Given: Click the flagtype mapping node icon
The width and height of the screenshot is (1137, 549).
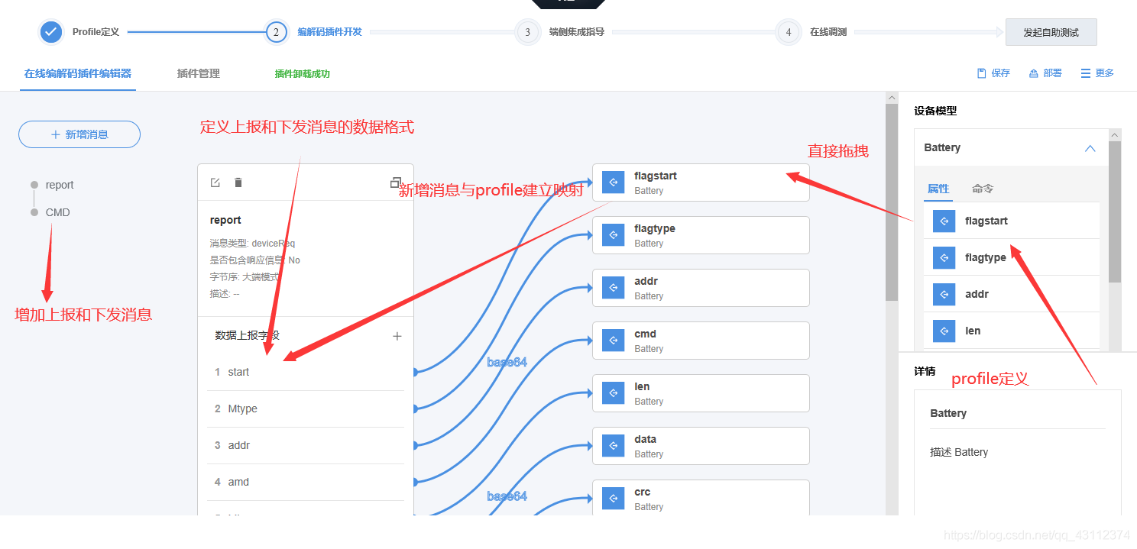Looking at the screenshot, I should [x=614, y=235].
